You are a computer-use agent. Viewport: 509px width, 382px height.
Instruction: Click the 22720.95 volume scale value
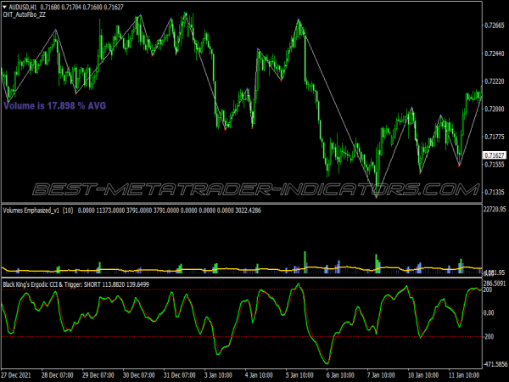495,210
